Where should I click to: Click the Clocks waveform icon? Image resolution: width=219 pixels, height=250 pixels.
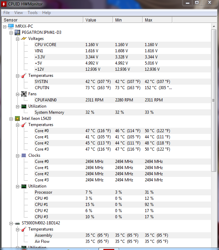(24, 155)
